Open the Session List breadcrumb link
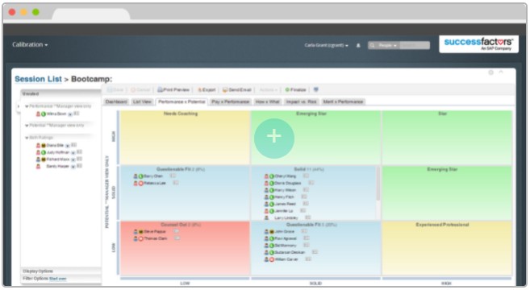This screenshot has width=530, height=290. point(38,79)
